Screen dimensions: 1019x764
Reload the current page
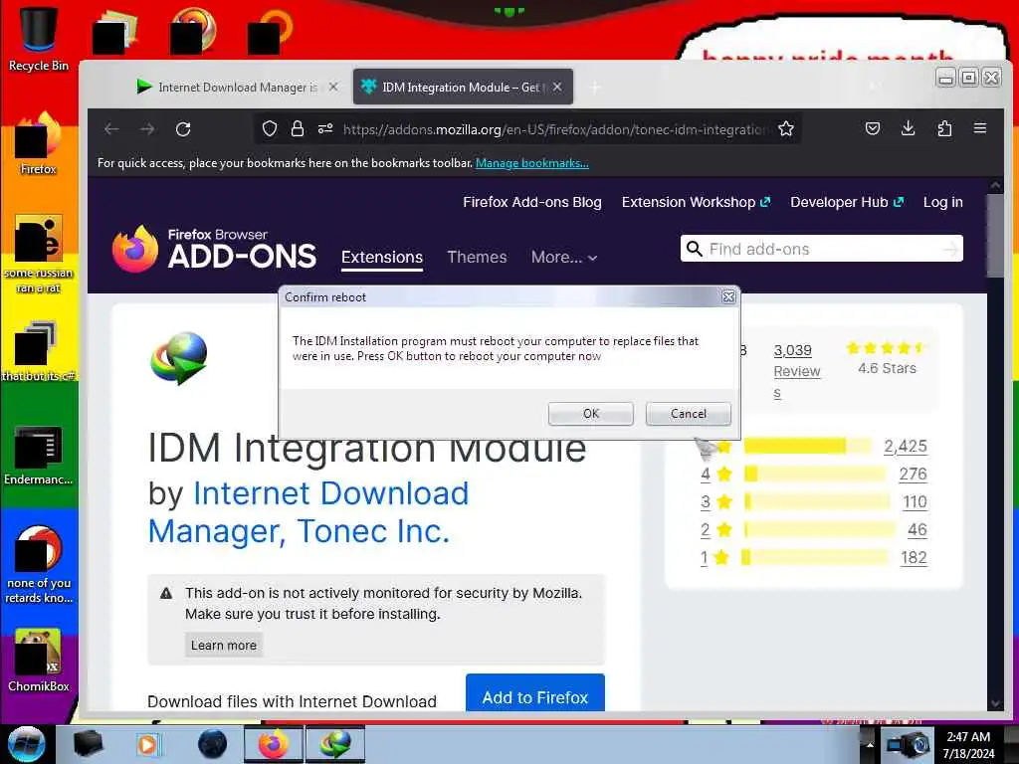coord(183,128)
